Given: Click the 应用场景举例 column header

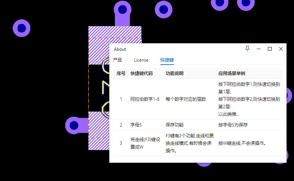Looking at the screenshot, I should click(x=231, y=74).
